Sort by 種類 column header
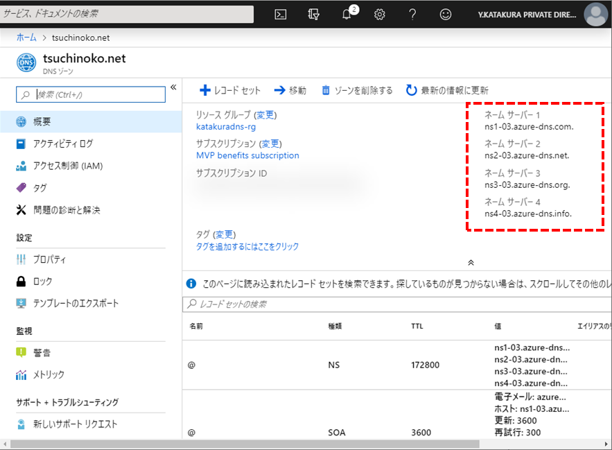This screenshot has height=450, width=612. (x=335, y=326)
